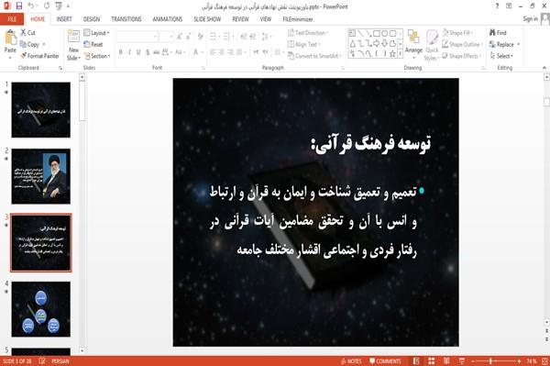Toggle Underline formatting
Viewport: 550px width, 366px height.
point(138,52)
